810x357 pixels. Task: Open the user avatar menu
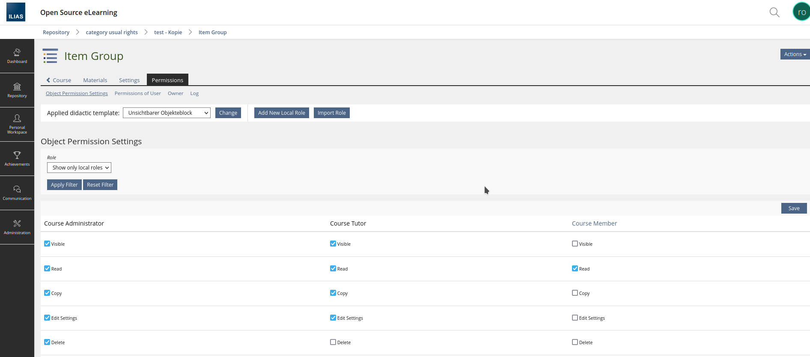[801, 12]
